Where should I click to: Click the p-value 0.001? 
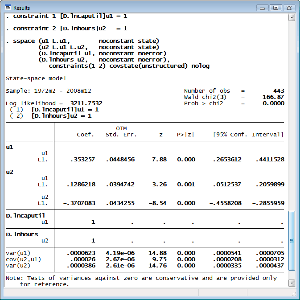(x=186, y=185)
